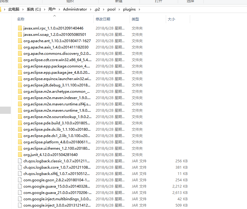The image size is (247, 209).
Task: Click the file icon of com.google.guava_21.0.0
Action: (20, 193)
